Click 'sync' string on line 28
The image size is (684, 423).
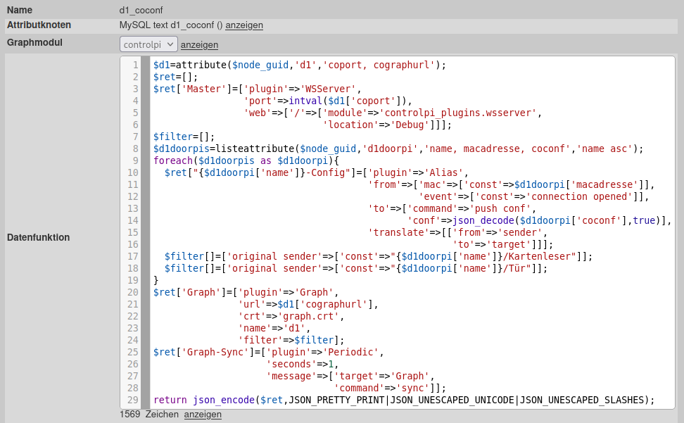click(412, 388)
